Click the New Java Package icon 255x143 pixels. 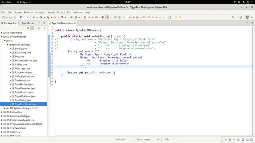[71, 17]
